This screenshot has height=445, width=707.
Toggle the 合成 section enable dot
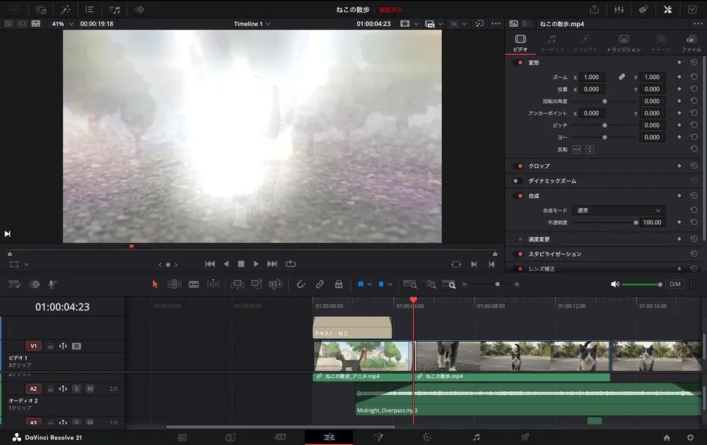(x=520, y=196)
